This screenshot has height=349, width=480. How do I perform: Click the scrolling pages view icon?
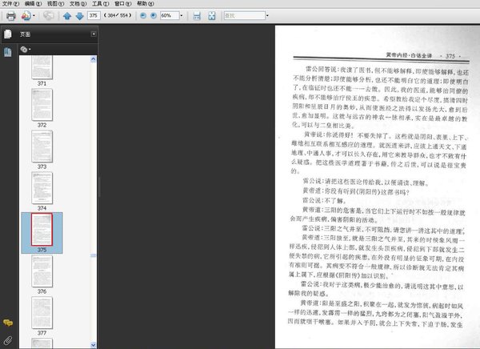point(197,16)
